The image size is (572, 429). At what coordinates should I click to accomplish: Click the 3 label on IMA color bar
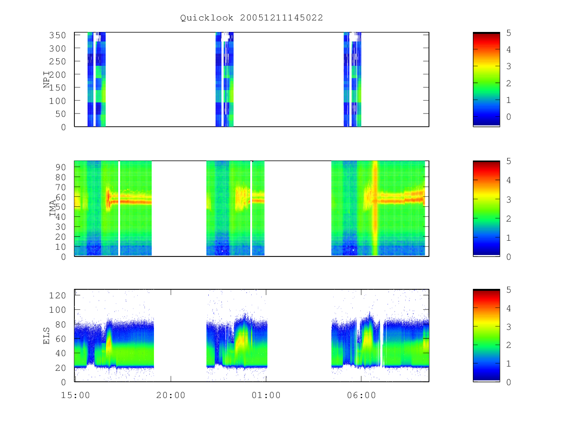(x=509, y=199)
